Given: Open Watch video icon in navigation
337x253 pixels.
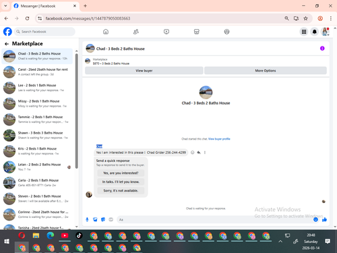Looking at the screenshot, I should point(166,32).
